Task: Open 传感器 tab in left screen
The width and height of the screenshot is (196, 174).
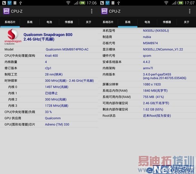Action: (x=69, y=22)
